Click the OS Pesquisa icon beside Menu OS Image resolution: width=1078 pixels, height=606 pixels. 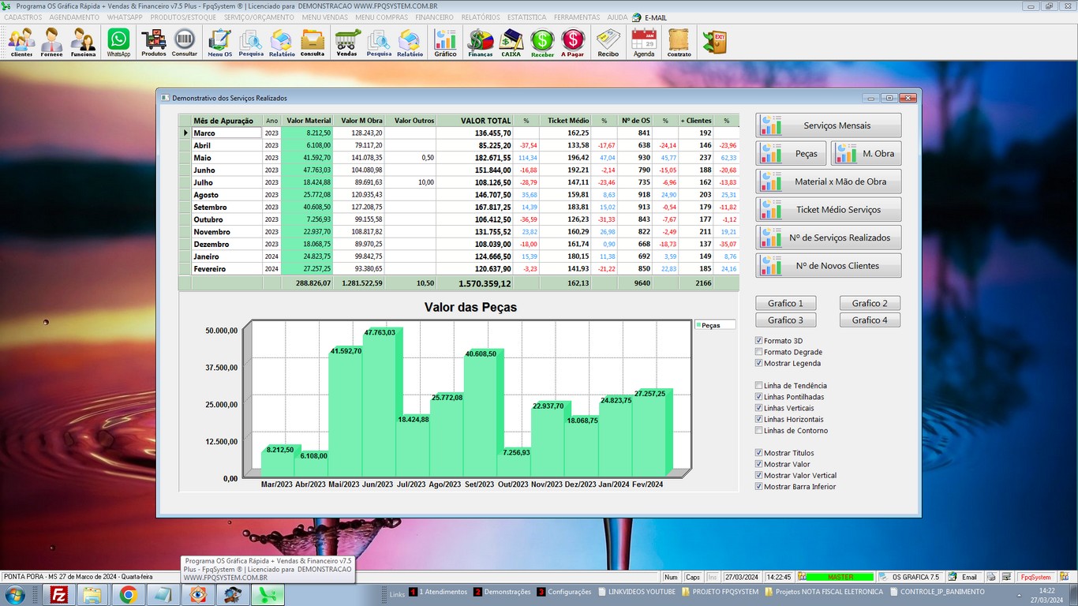251,42
